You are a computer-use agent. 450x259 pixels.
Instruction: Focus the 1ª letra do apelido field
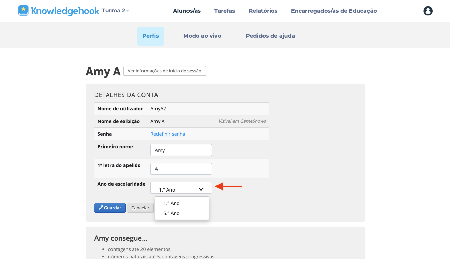coord(181,169)
